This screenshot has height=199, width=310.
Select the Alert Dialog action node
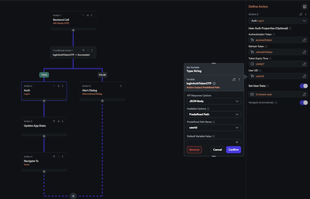click(x=102, y=91)
